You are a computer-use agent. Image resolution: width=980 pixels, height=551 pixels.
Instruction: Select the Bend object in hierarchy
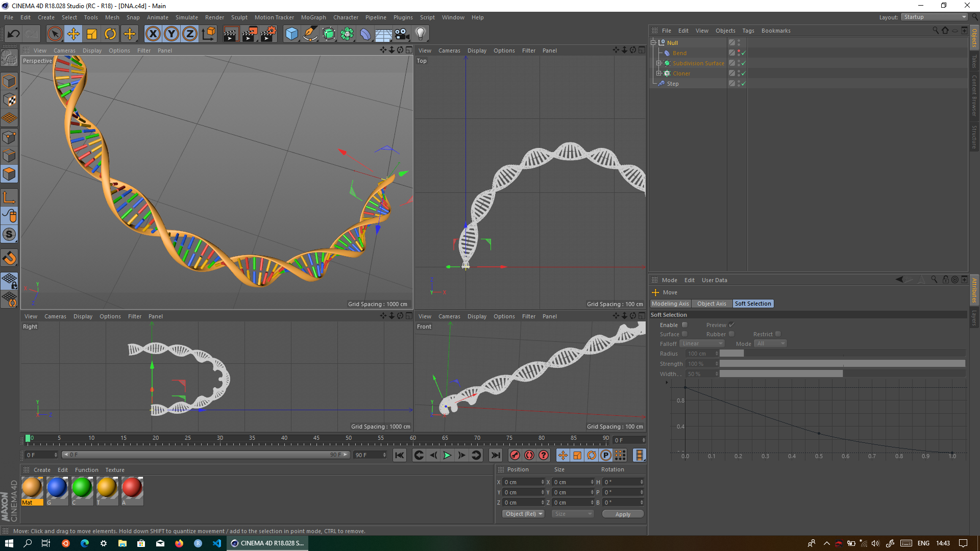679,53
